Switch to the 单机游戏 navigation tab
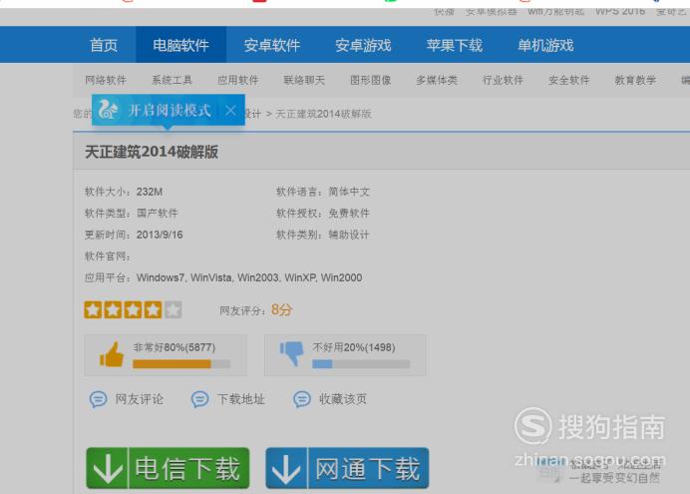Image resolution: width=690 pixels, height=494 pixels. click(x=545, y=45)
